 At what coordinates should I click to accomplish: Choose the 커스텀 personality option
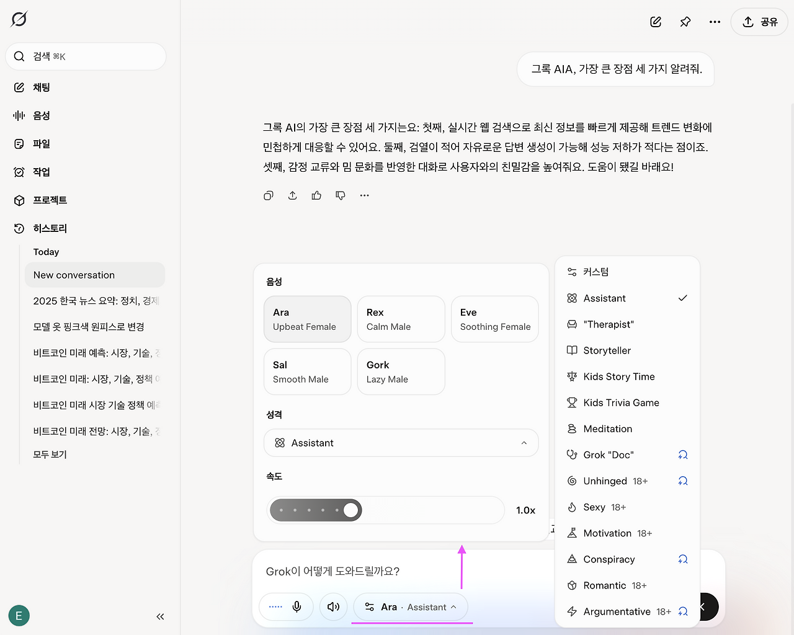pos(628,272)
